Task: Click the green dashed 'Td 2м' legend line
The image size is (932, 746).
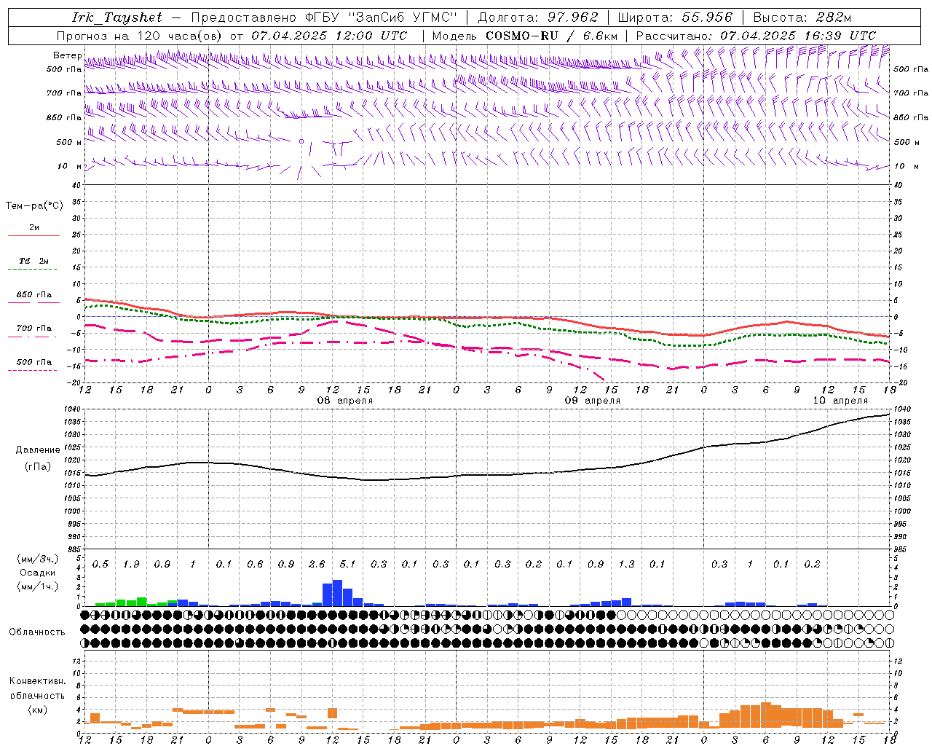Action: [x=33, y=270]
